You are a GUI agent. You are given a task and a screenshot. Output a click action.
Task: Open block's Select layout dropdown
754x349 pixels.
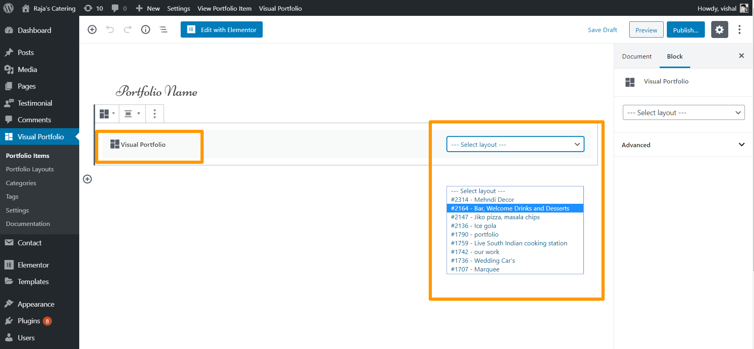[x=515, y=144]
